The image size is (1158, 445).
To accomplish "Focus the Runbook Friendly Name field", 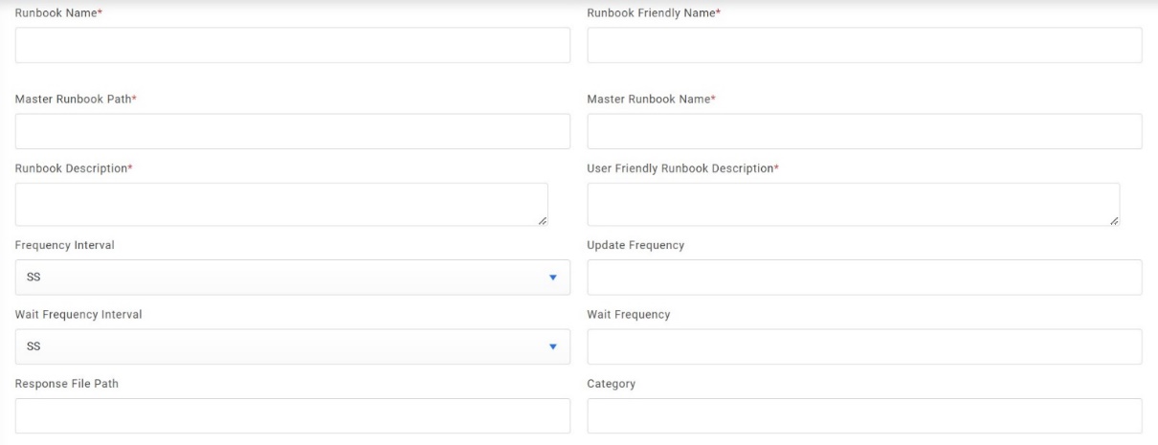I will pyautogui.click(x=864, y=45).
